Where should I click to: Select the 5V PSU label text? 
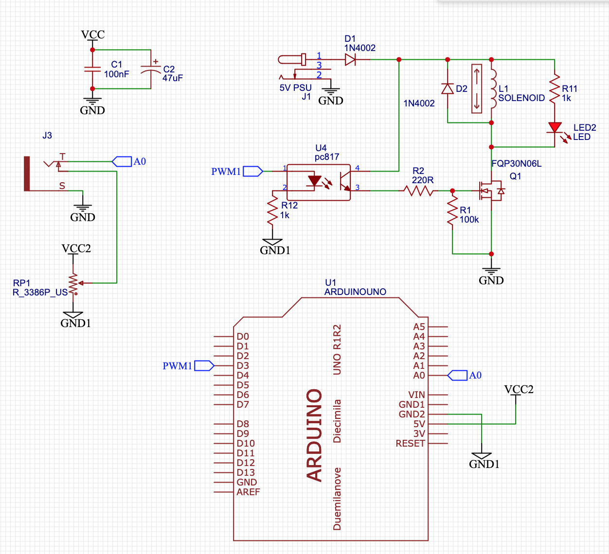click(x=295, y=88)
